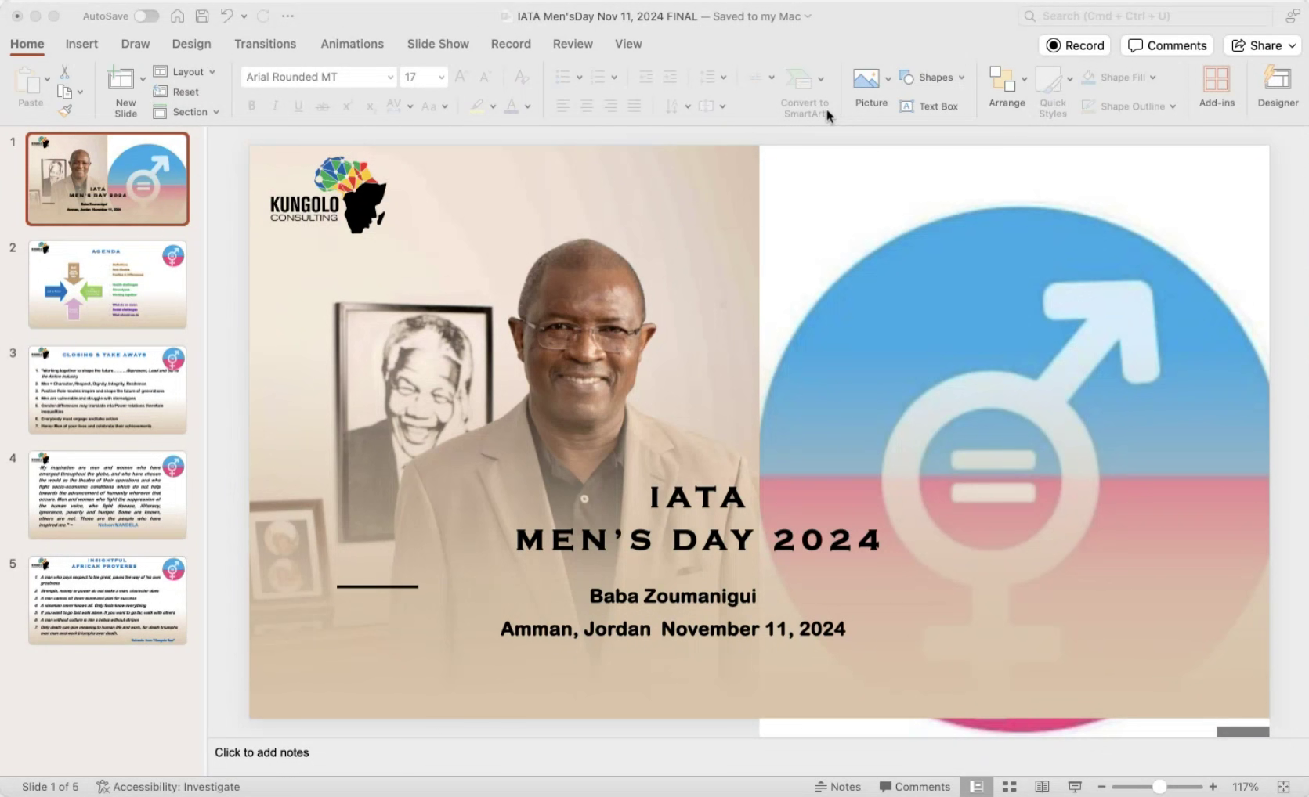The height and width of the screenshot is (797, 1309).
Task: Increase the indent level
Action: point(670,77)
